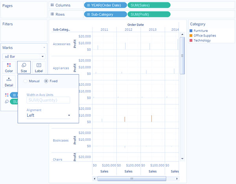Click the Furniture legend label
Image resolution: width=236 pixels, height=184 pixels.
pyautogui.click(x=201, y=31)
